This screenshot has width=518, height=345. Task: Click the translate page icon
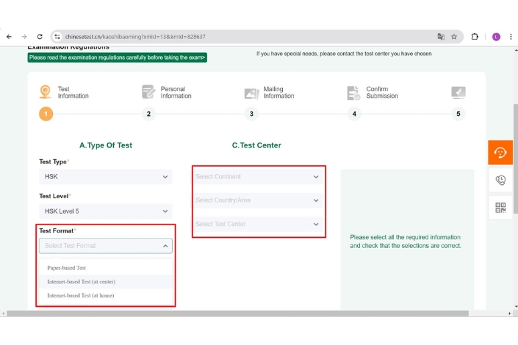[441, 37]
